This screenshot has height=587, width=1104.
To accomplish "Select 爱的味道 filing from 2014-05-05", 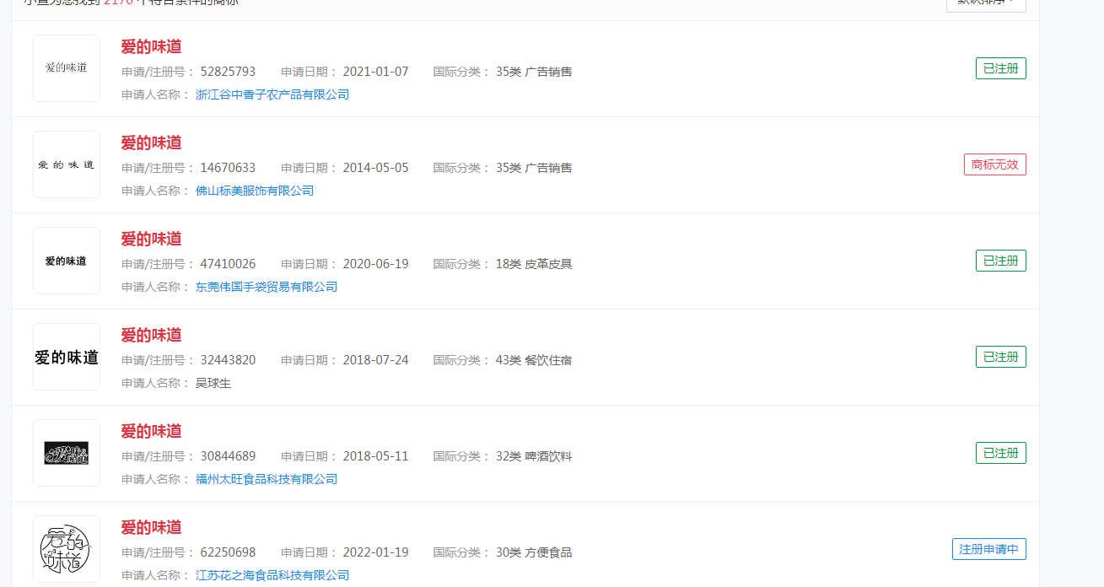I will click(x=151, y=143).
